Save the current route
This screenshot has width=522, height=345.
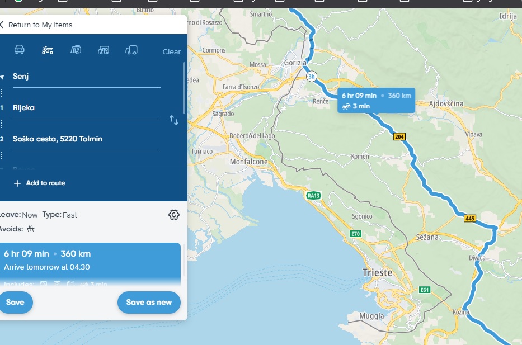coord(15,303)
